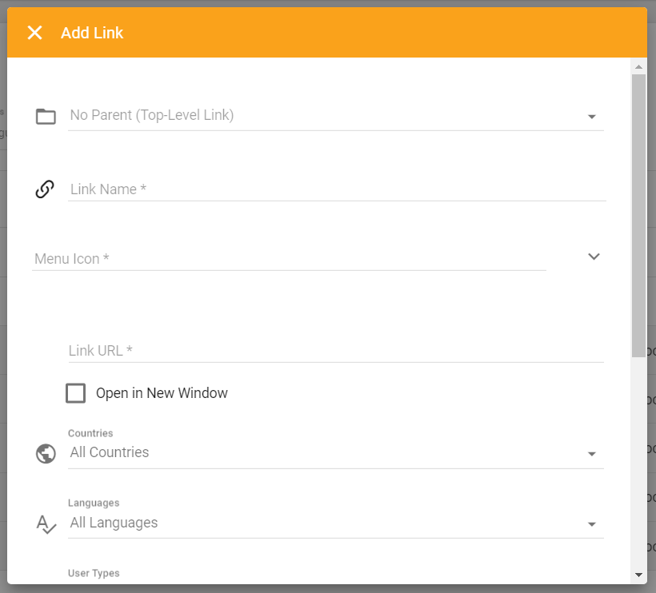
Task: Click the scrollbar down arrow
Action: [x=638, y=574]
